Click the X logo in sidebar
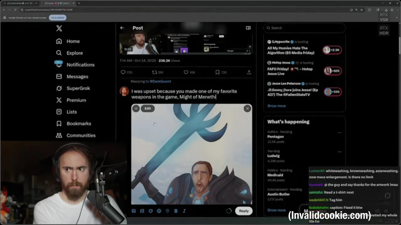The image size is (401, 225). pyautogui.click(x=59, y=28)
